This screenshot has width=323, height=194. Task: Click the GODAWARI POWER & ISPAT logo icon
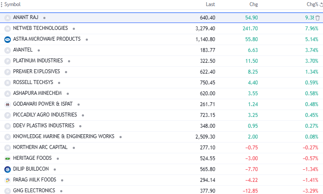coord(7,104)
